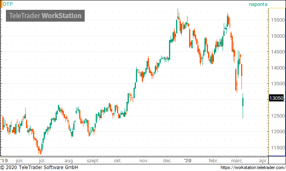Screen dimensions: 286x171
Task: Click the 12500 price axis label
Action: coord(278,116)
